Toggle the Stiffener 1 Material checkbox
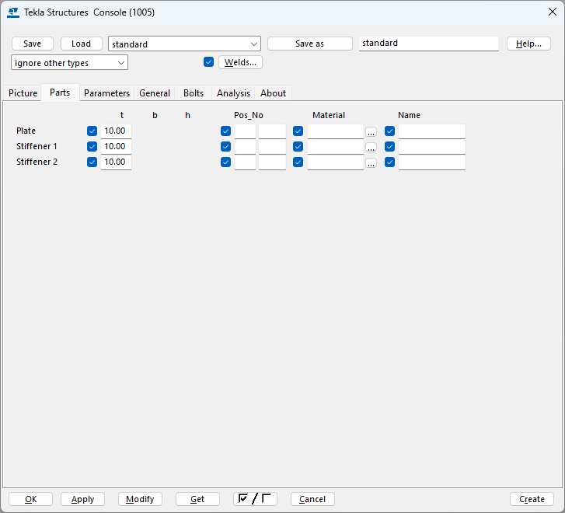Viewport: 565px width, 513px height. [x=298, y=146]
